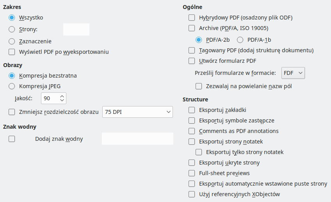
Task: Open the FDF format dropdown
Action: [x=293, y=73]
